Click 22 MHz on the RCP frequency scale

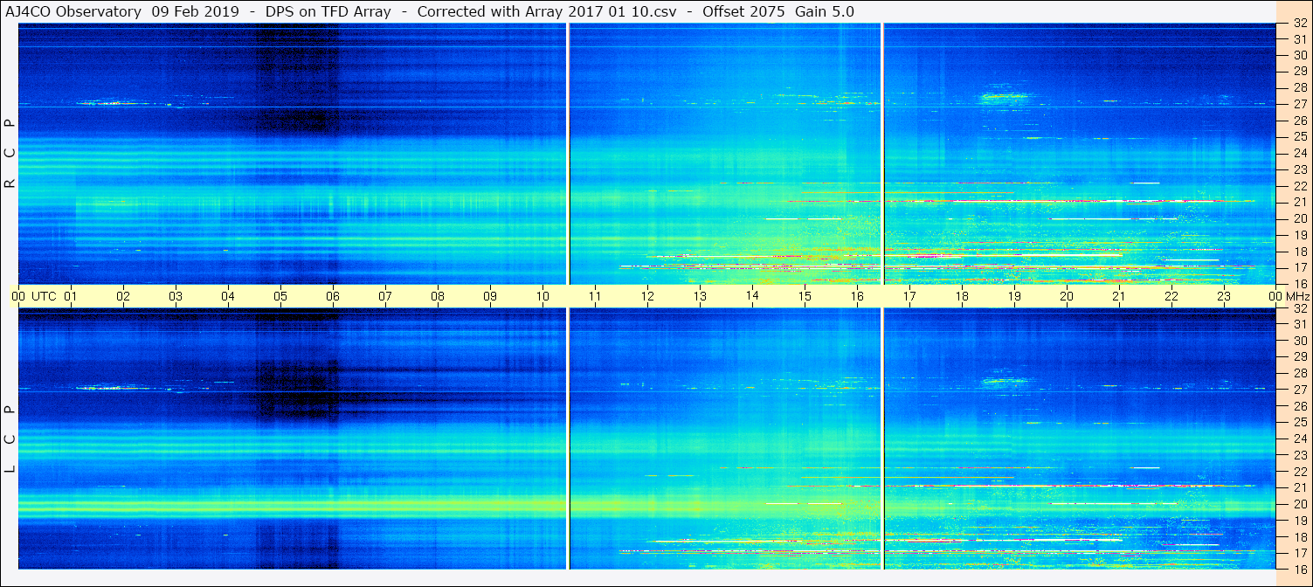tap(1299, 185)
